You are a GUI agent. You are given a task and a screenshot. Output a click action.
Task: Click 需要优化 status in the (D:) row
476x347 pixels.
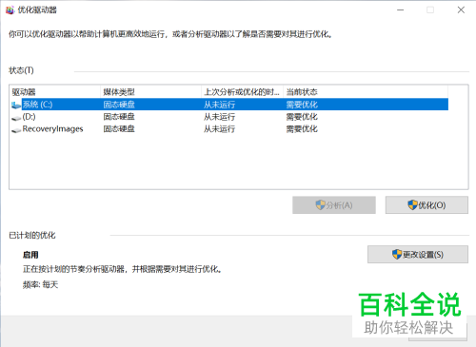302,117
